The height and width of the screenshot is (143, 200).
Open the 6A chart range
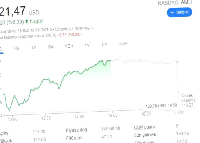click(51, 47)
